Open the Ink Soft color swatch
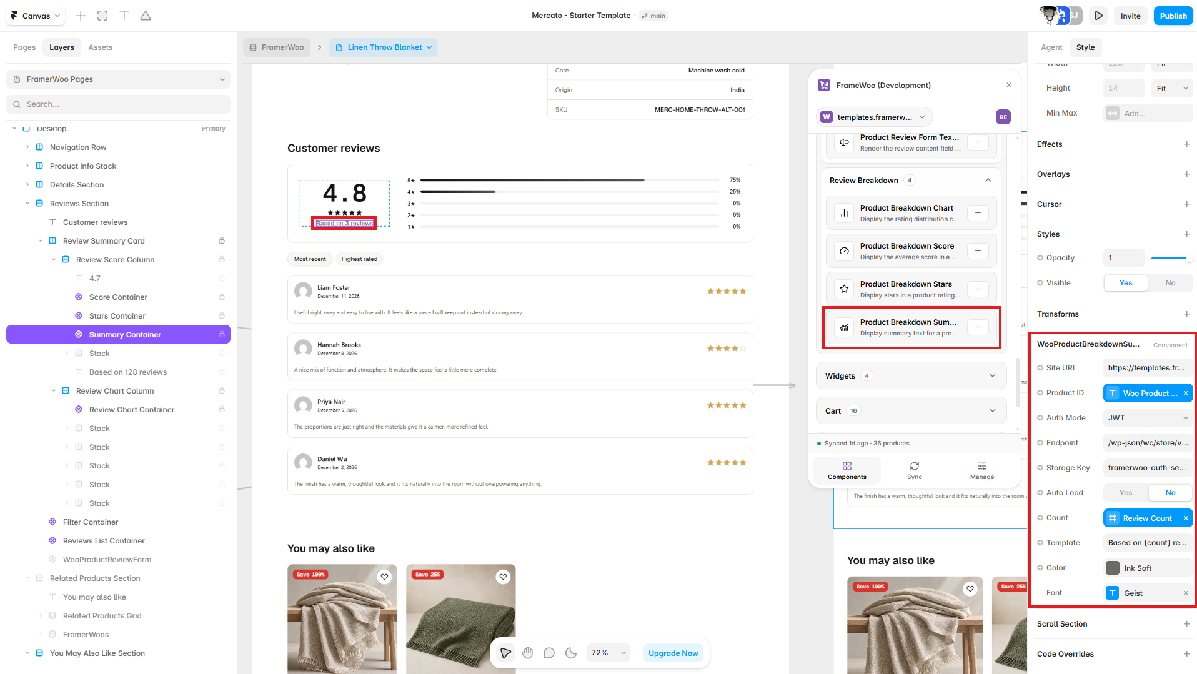1197x674 pixels. (x=1112, y=568)
